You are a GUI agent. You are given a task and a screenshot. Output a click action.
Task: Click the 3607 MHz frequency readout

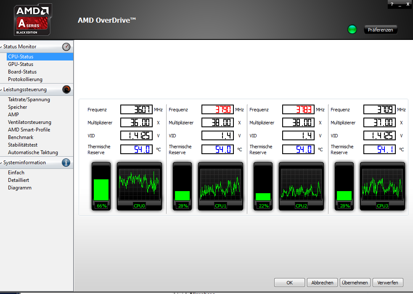point(136,109)
